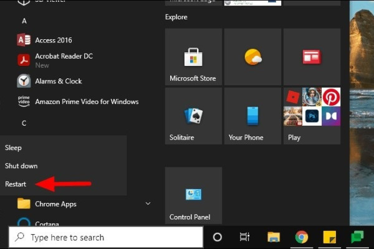Image resolution: width=374 pixels, height=249 pixels.
Task: Select Restart from the power menu
Action: [16, 184]
